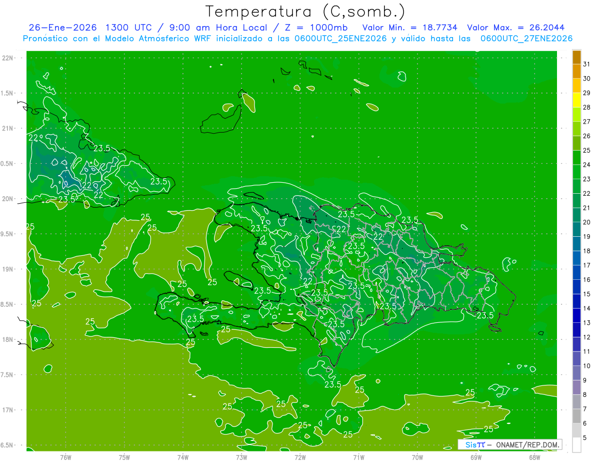The width and height of the screenshot is (600, 464).
Task: Click the colorbar label 30
Action: pyautogui.click(x=587, y=79)
